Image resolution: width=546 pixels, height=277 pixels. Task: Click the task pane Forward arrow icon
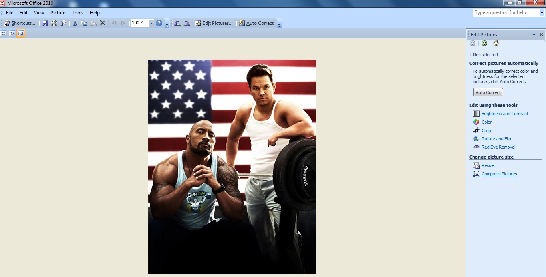pyautogui.click(x=484, y=43)
